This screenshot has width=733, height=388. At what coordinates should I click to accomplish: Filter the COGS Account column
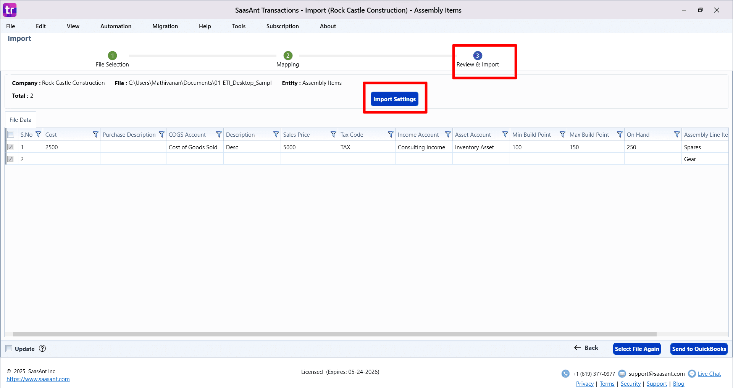[x=219, y=134]
